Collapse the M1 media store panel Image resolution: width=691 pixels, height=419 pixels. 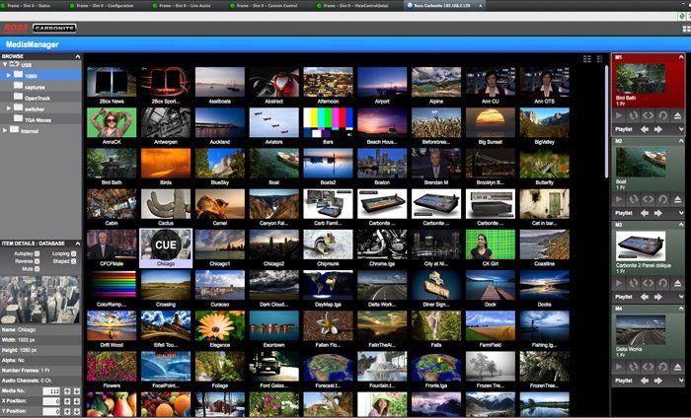pyautogui.click(x=680, y=57)
